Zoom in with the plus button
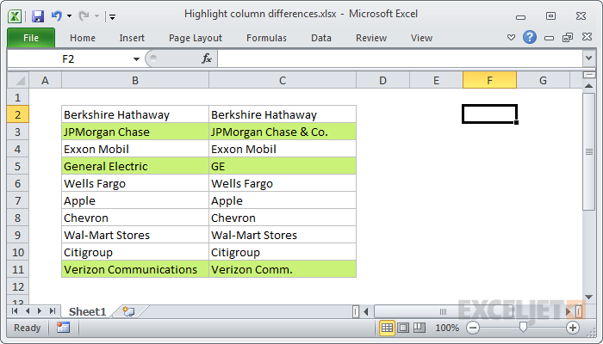Image resolution: width=603 pixels, height=344 pixels. pos(573,328)
